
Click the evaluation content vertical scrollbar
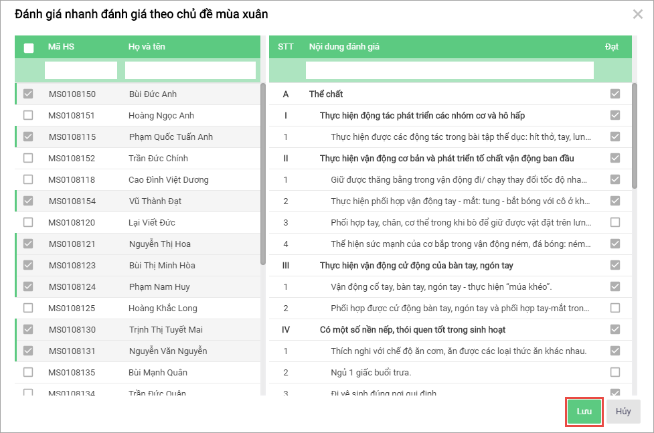tap(635, 134)
